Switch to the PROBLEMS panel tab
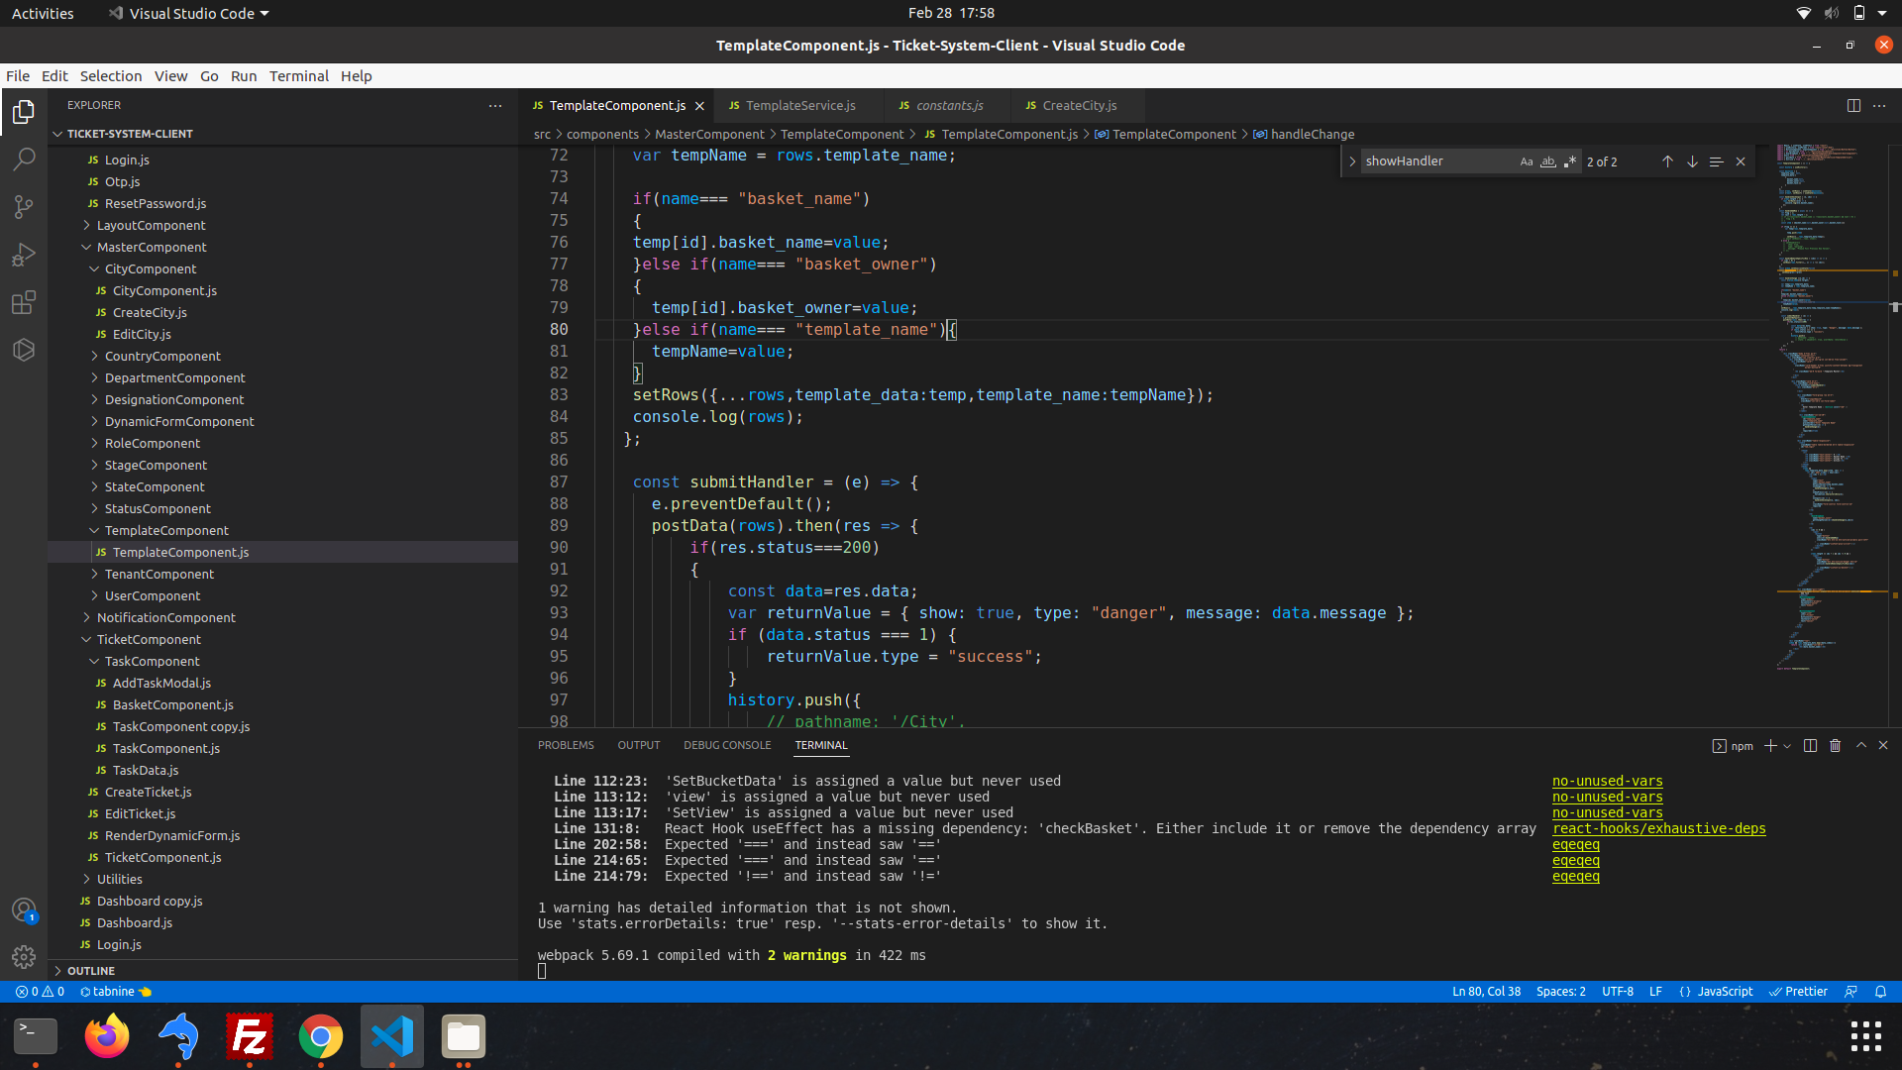This screenshot has width=1902, height=1070. (x=566, y=745)
